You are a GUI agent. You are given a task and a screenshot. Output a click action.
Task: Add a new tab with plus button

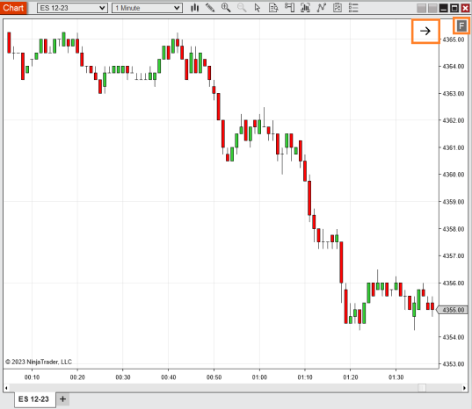(62, 399)
